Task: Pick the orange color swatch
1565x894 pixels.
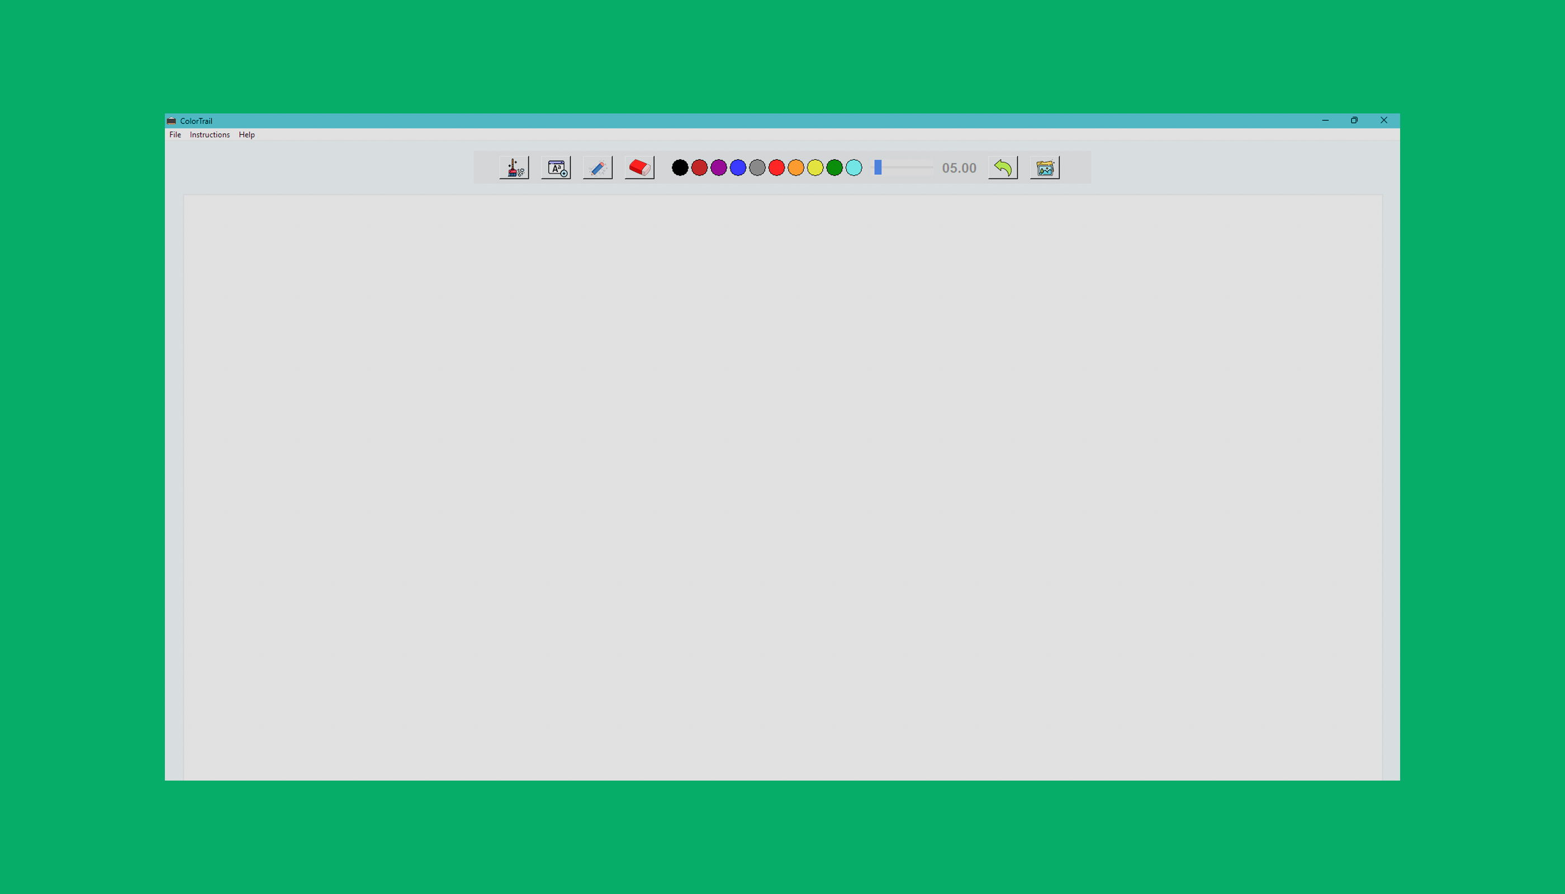Action: coord(796,168)
